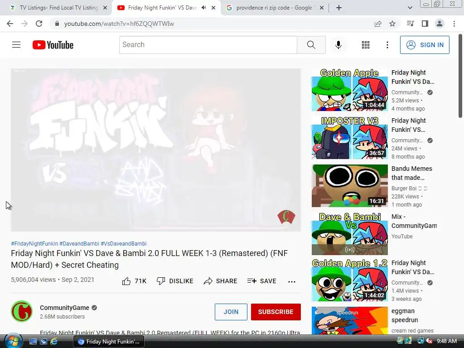This screenshot has height=348, width=464.
Task: View site security lock info
Action: [57, 24]
